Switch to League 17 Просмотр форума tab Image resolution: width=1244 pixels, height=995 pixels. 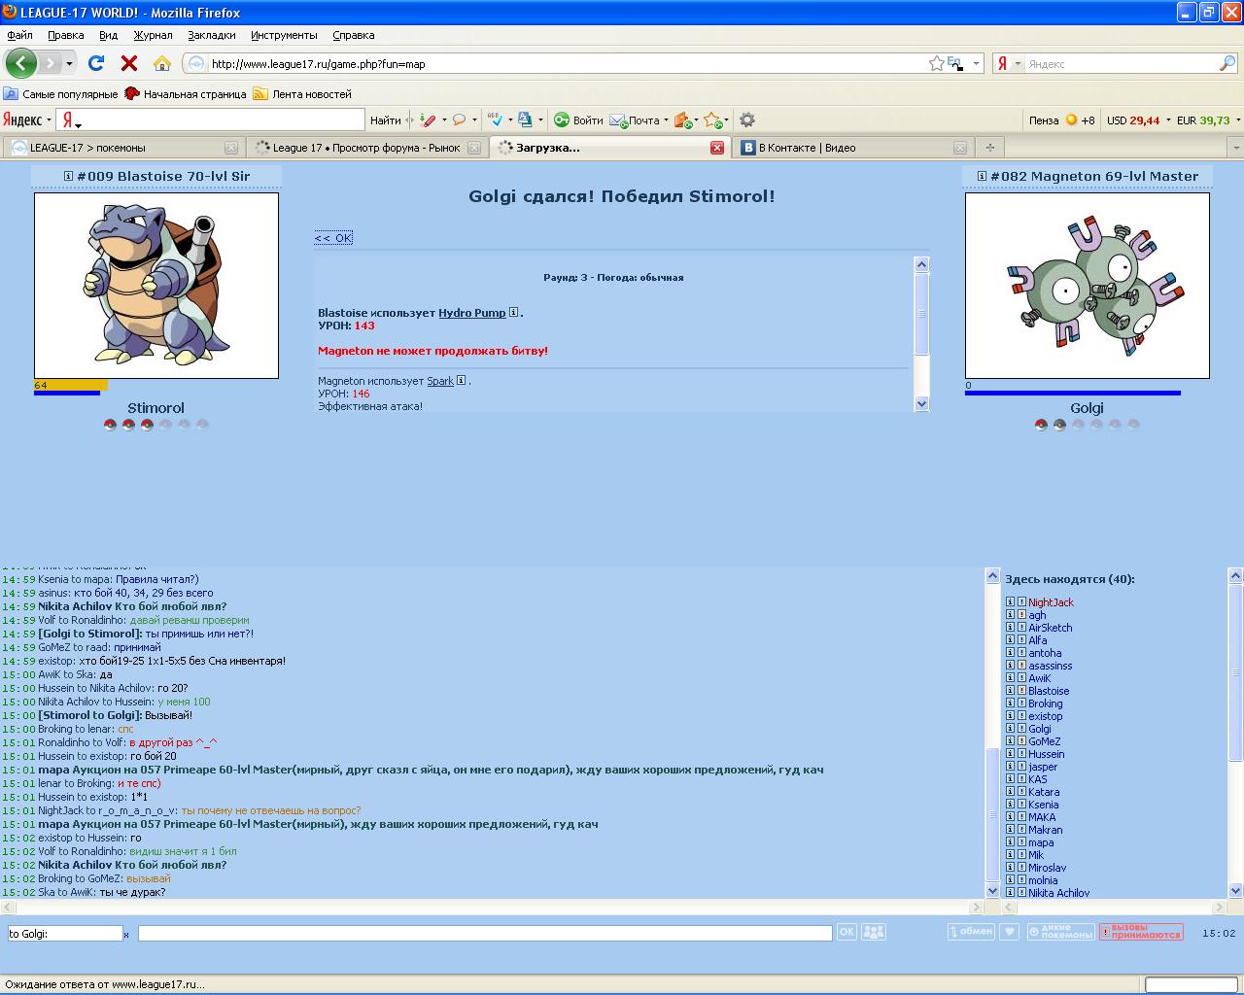(365, 148)
